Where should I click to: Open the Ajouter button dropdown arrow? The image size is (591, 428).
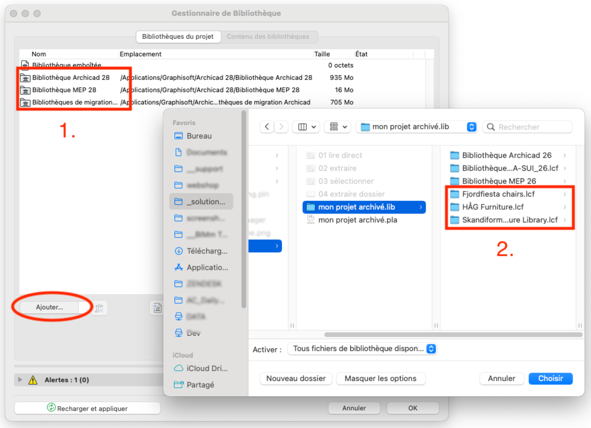84,307
